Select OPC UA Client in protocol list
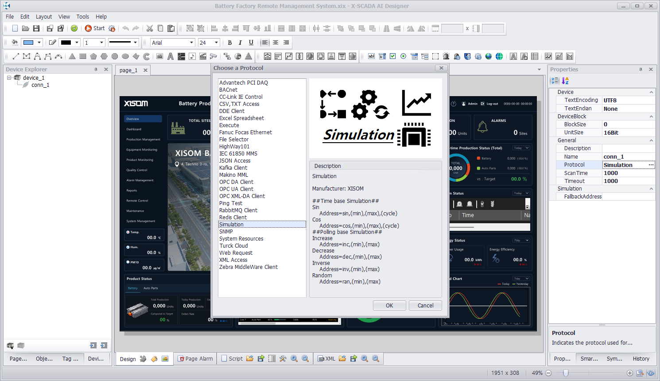This screenshot has height=381, width=660. pyautogui.click(x=237, y=189)
